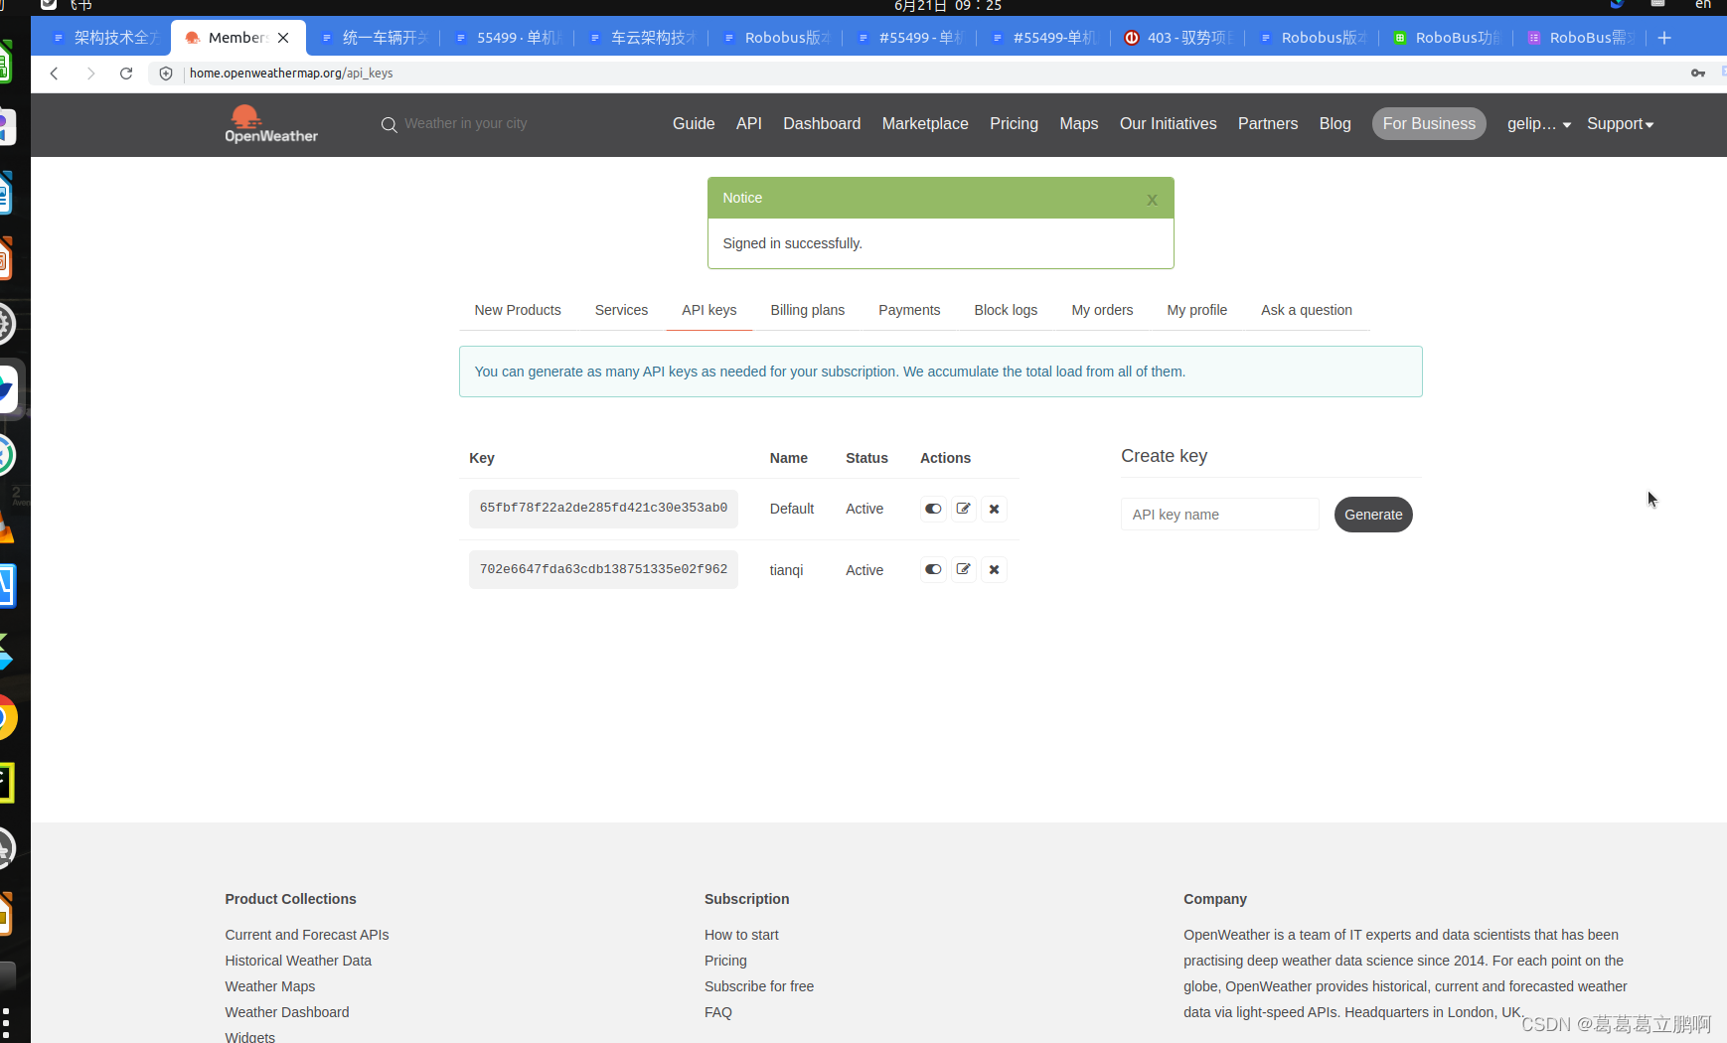Open Pricing in the top navbar
The width and height of the screenshot is (1727, 1043).
(x=1014, y=124)
